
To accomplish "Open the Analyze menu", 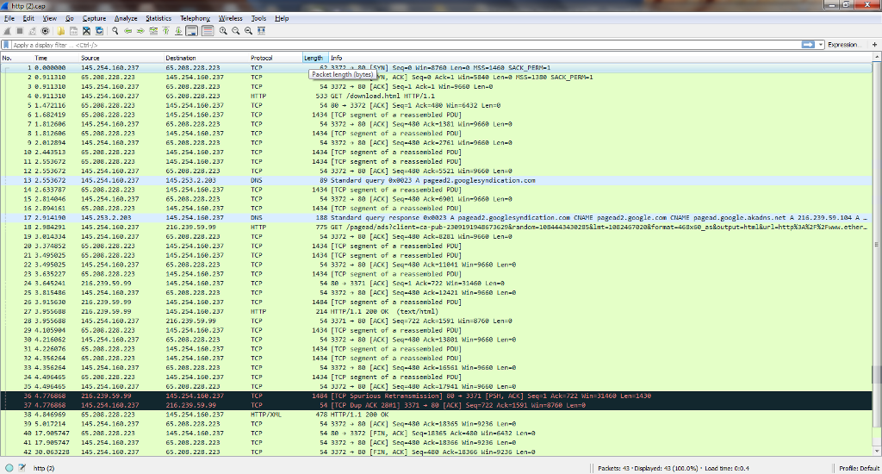I will coord(126,18).
